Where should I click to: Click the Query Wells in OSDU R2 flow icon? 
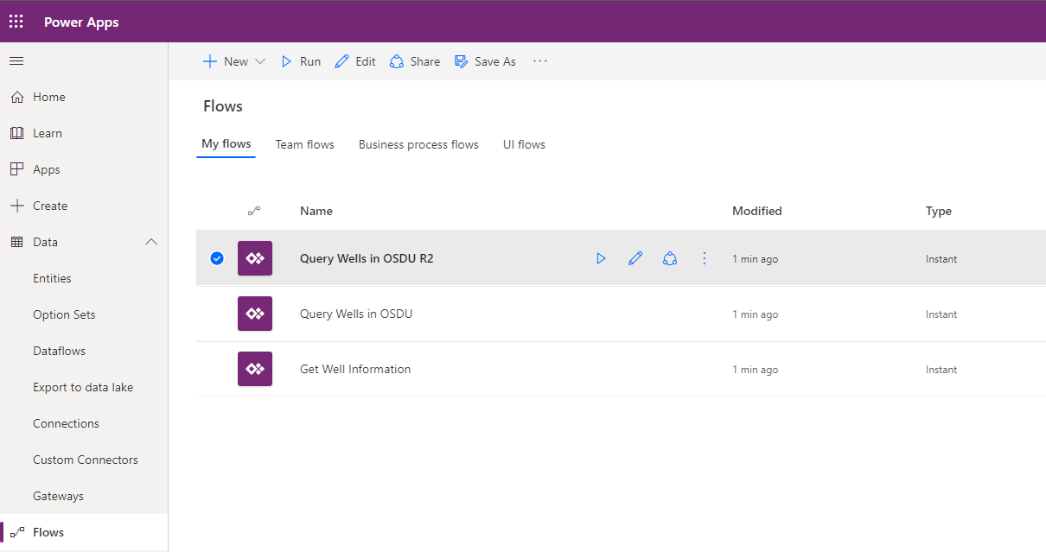coord(255,258)
